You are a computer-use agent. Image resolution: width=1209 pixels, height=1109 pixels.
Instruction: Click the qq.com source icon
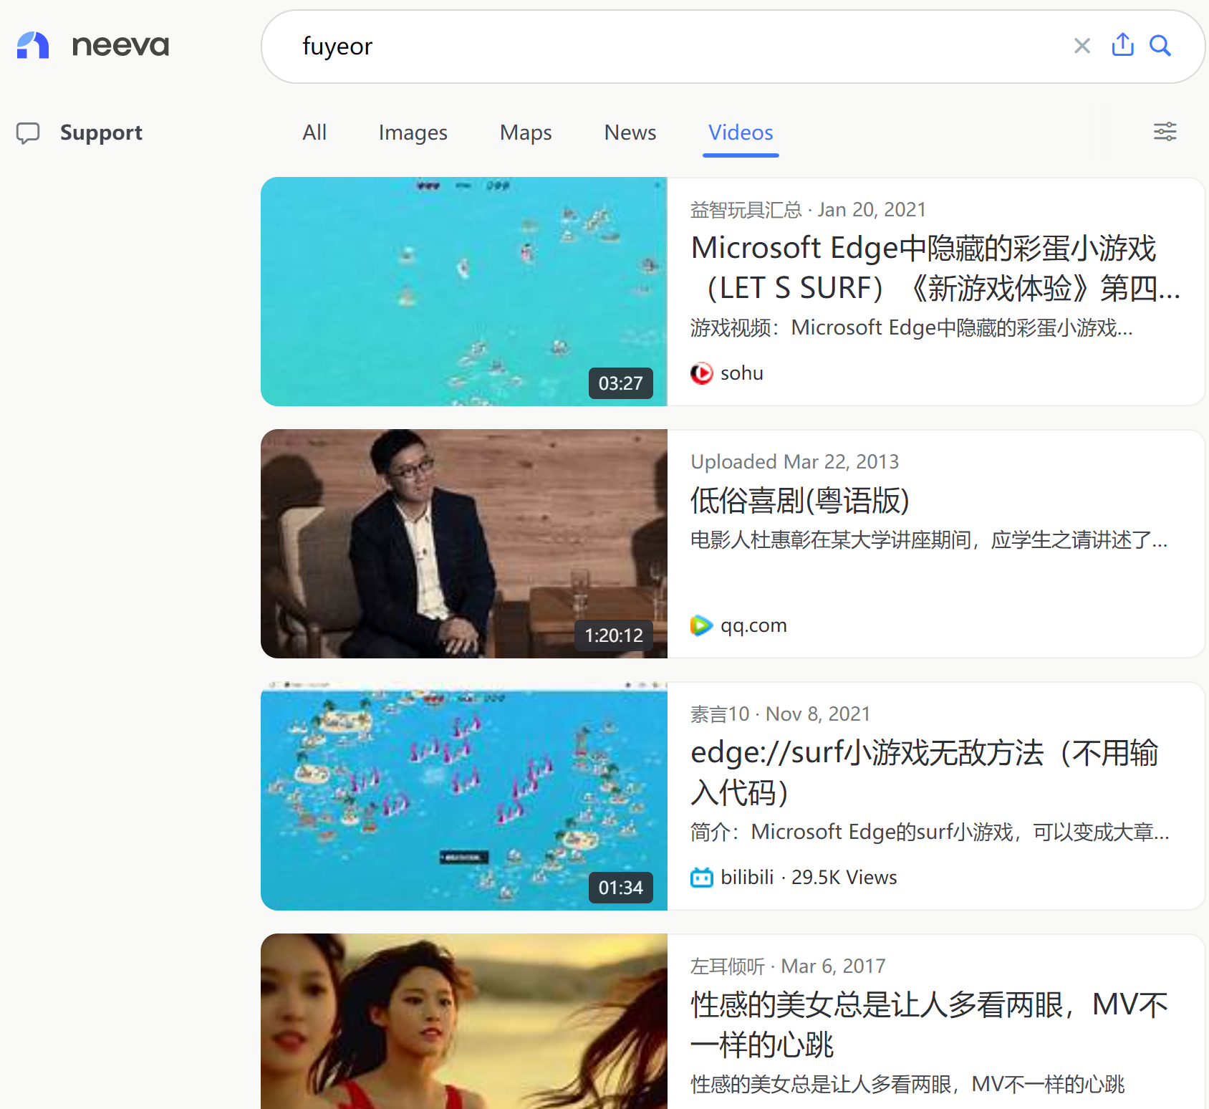tap(702, 625)
